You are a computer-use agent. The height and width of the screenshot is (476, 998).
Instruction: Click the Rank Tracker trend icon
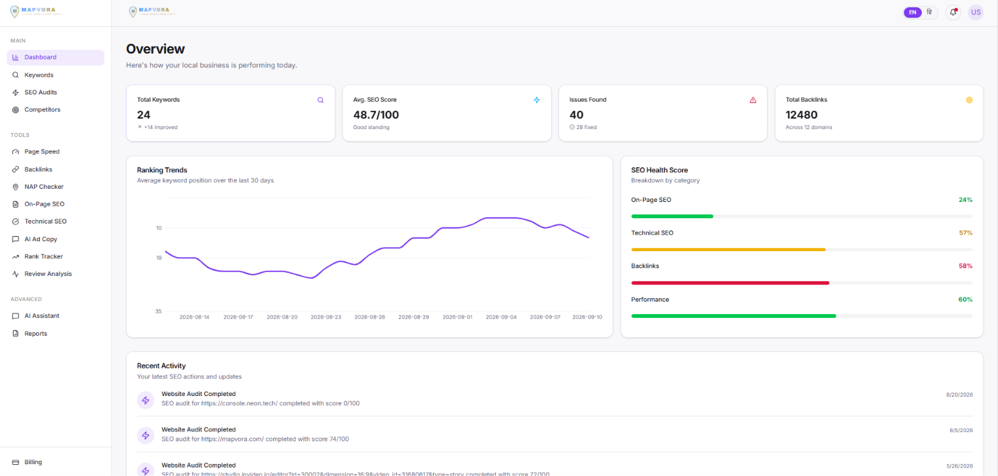coord(16,256)
